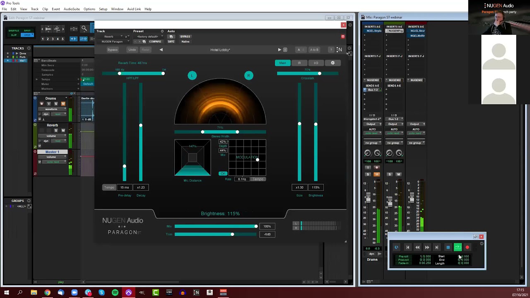Click the Undo button in Paragon
Screen dimensions: 530x298
coord(132,50)
